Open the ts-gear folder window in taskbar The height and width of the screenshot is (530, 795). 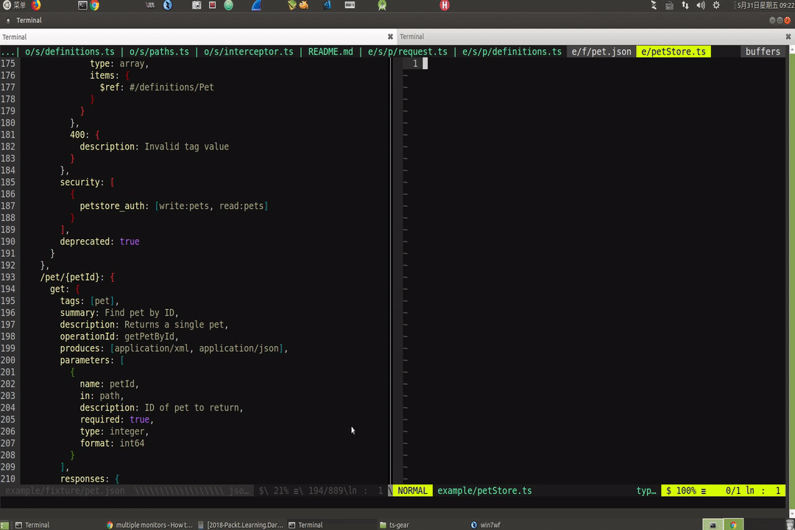click(x=395, y=525)
